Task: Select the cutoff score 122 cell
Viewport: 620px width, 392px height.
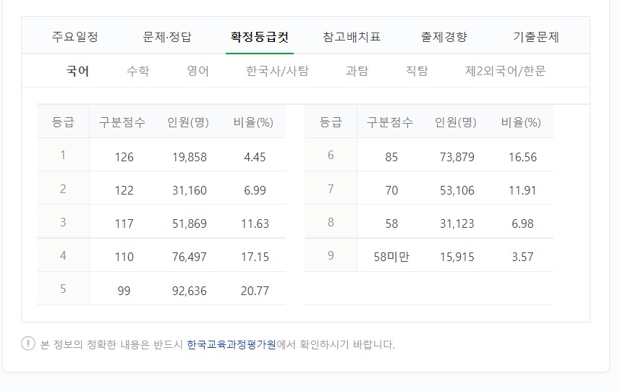Action: (124, 190)
